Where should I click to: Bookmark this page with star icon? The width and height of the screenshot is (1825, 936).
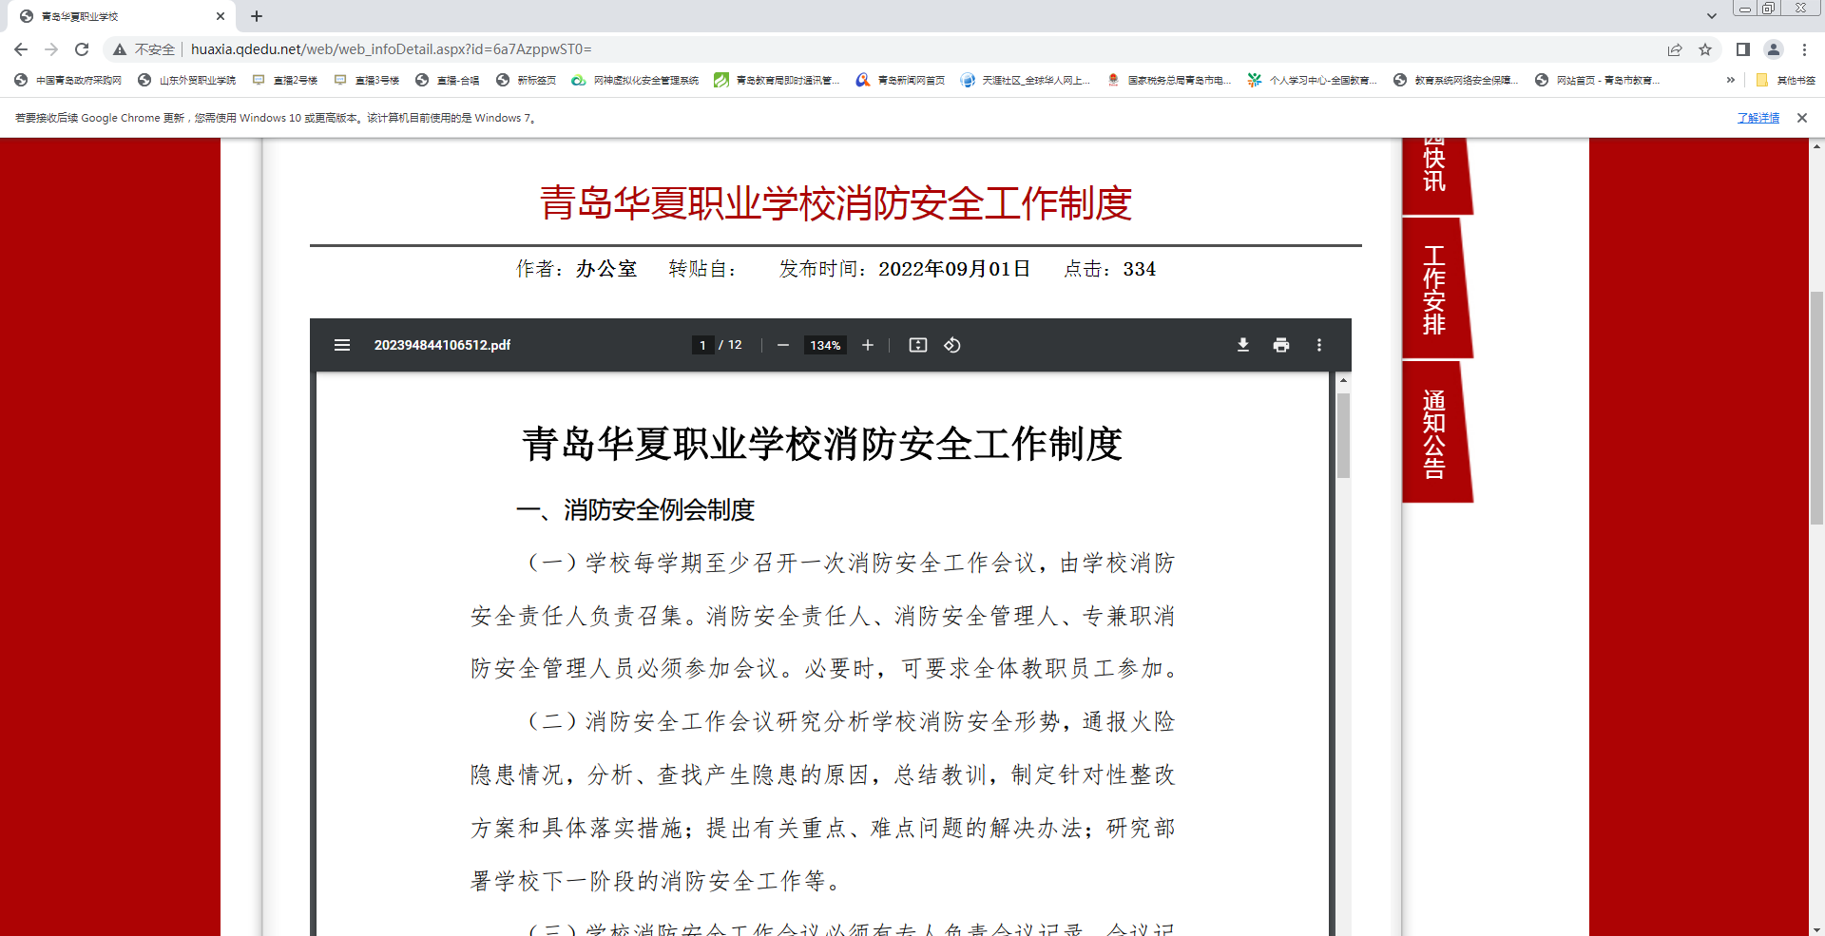(1705, 49)
